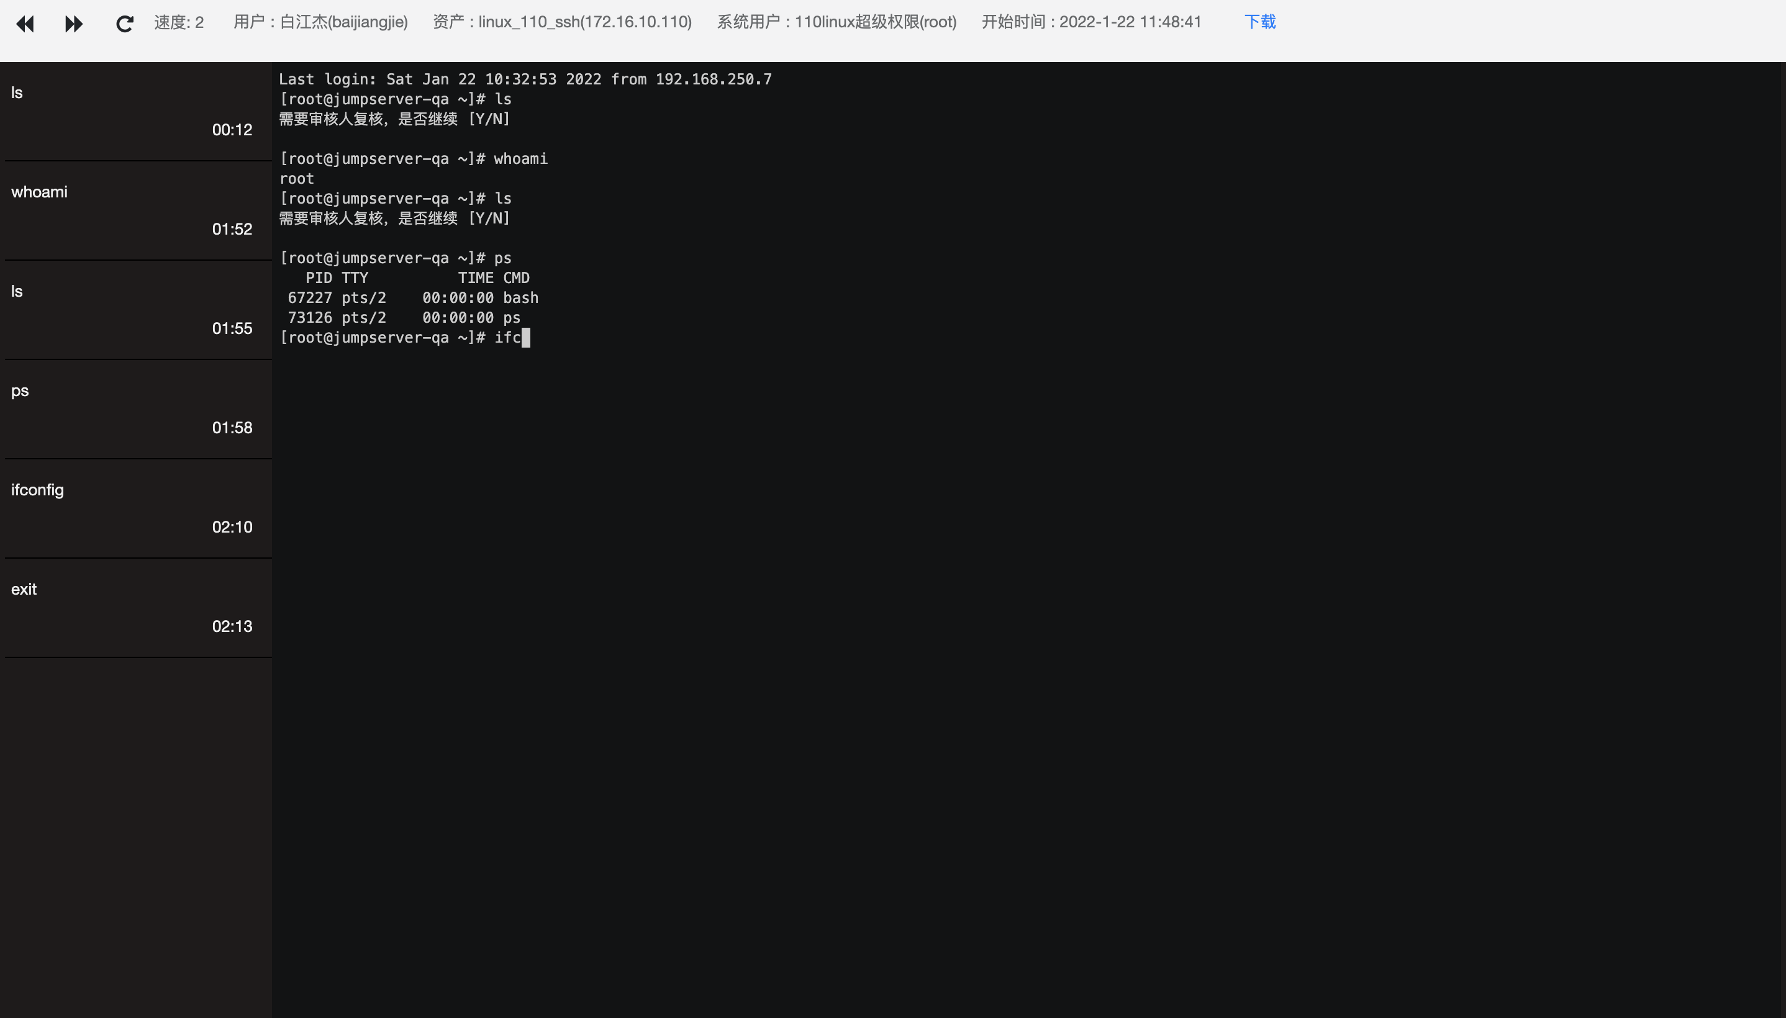Click the 01:52 timestamp

coord(232,229)
